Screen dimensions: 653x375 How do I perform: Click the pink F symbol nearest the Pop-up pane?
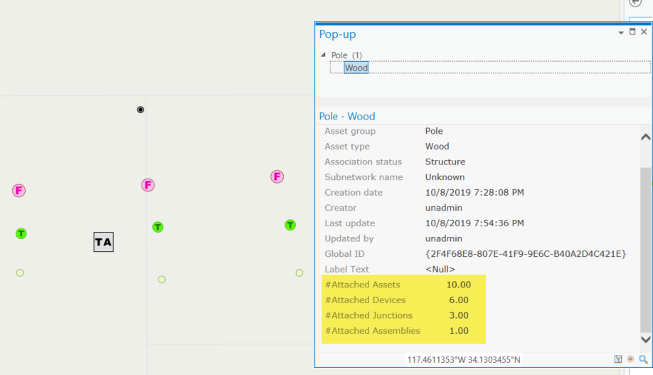[x=277, y=176]
